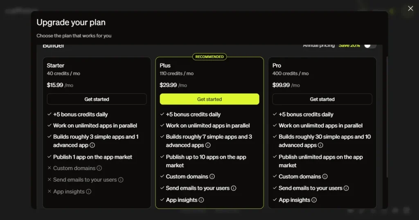Screen dimensions: 419x220
Task: Click the Starter plan's X mark beside Custom domains
Action: (x=49, y=168)
